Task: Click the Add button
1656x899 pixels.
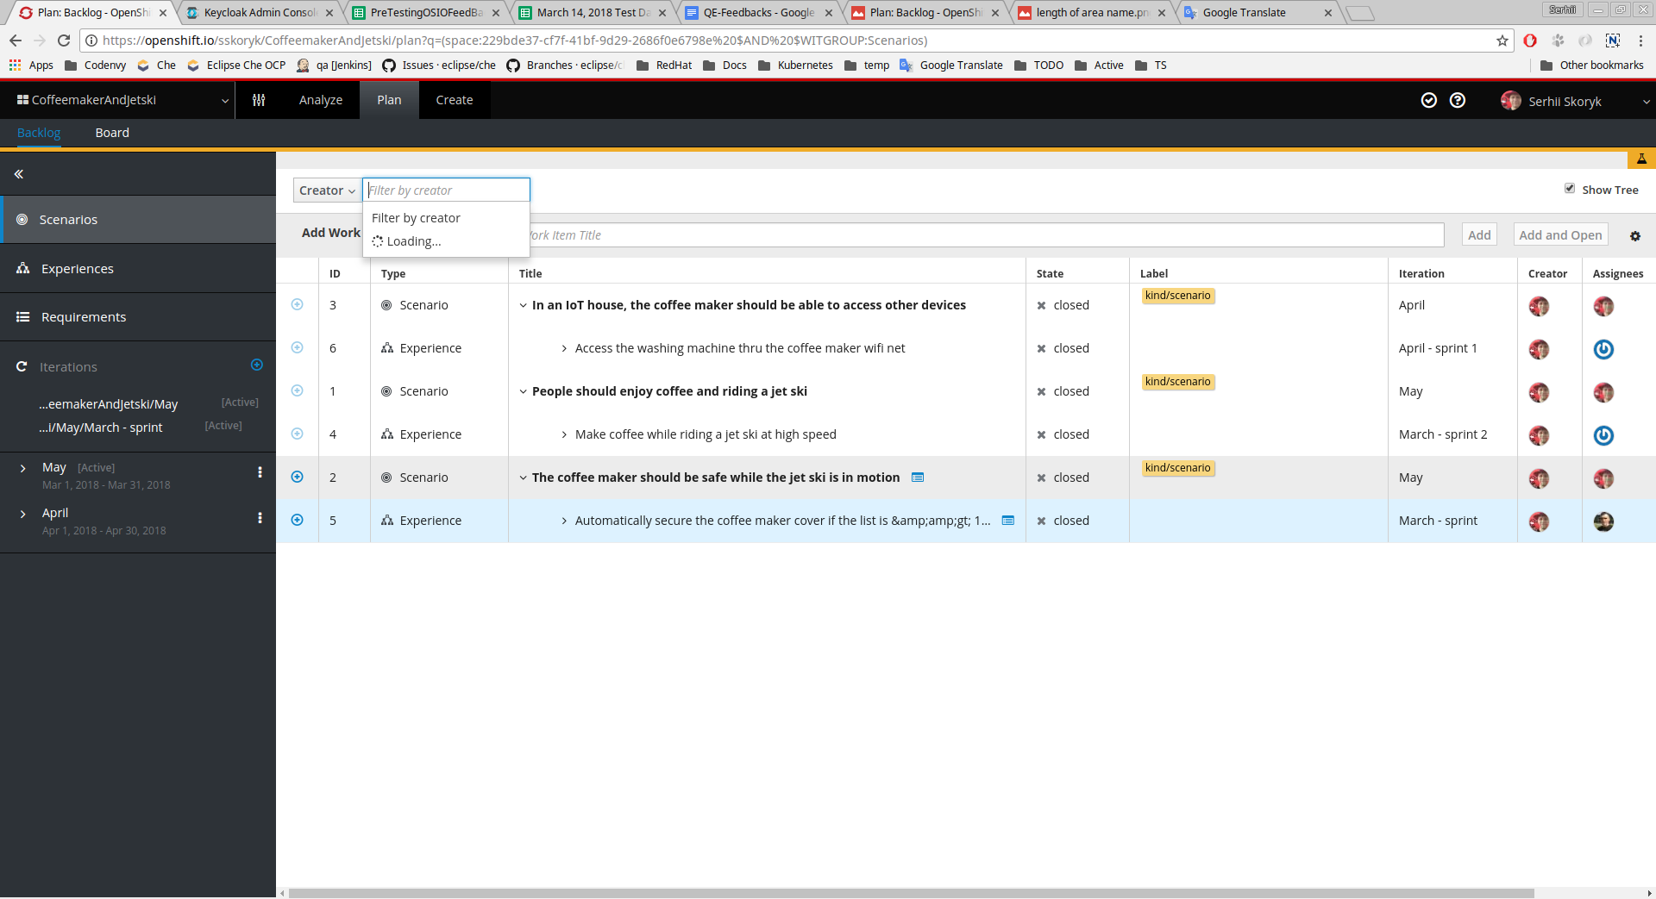Action: point(1479,234)
